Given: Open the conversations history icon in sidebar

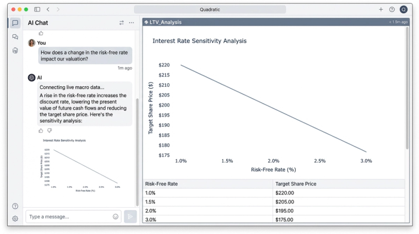Looking at the screenshot, I should click(15, 37).
